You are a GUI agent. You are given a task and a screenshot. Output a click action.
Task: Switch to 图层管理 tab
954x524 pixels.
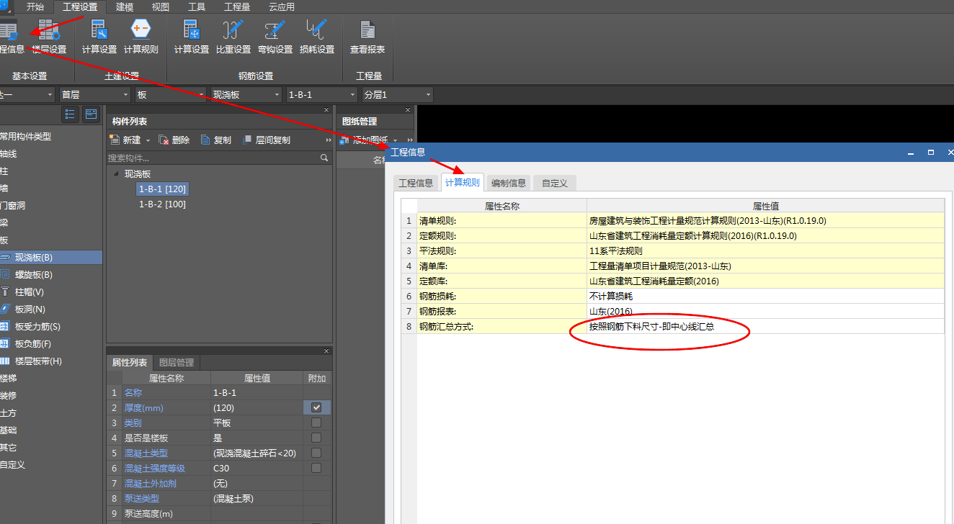(177, 363)
